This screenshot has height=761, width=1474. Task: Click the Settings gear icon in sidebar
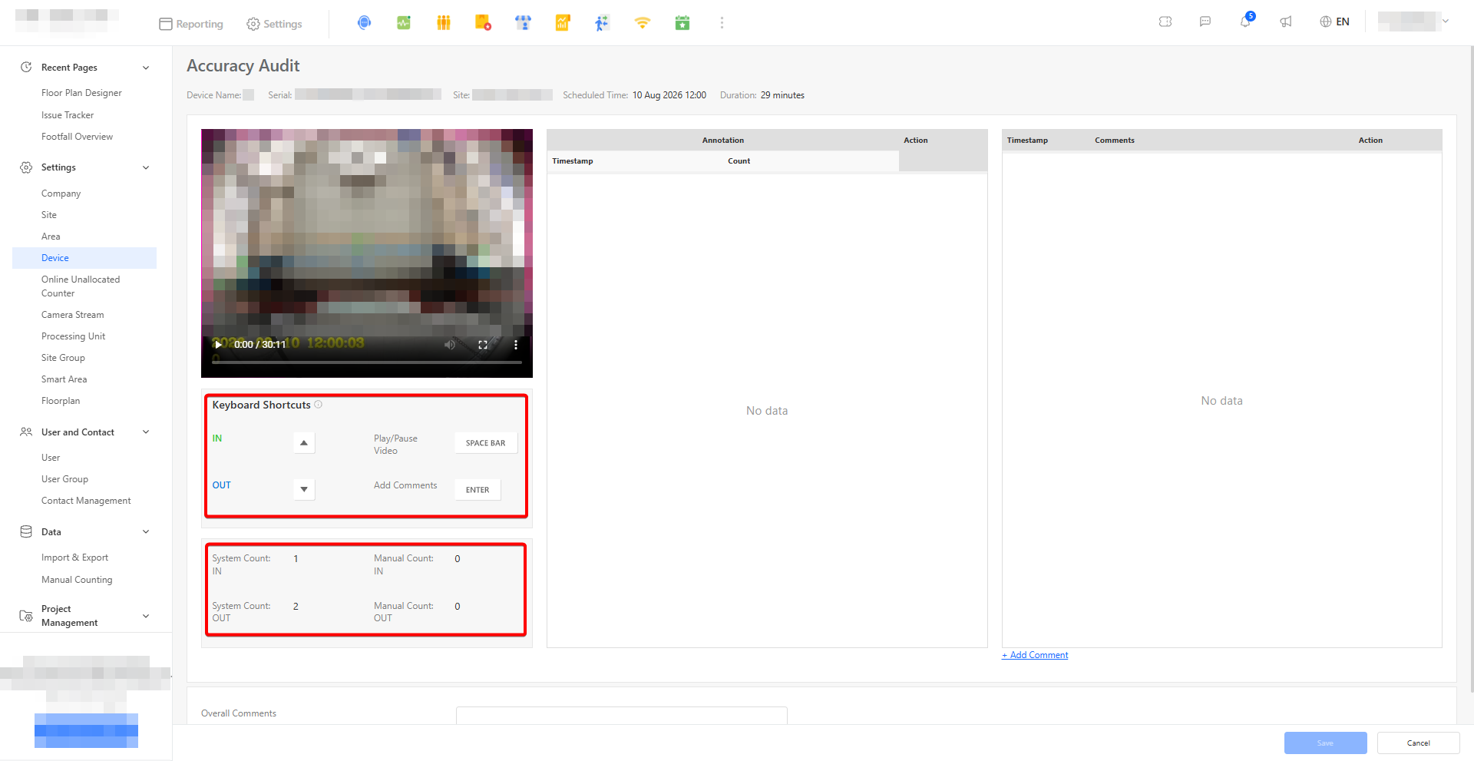click(x=26, y=167)
